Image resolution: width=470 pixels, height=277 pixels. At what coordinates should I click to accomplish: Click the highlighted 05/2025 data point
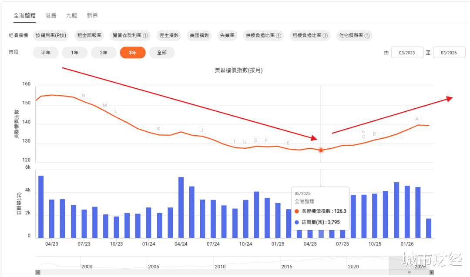tap(321, 150)
